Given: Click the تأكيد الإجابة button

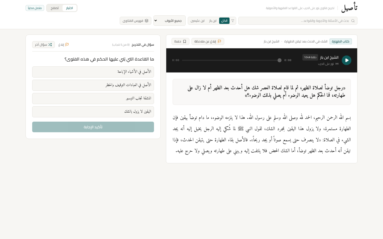Looking at the screenshot, I should click(93, 127).
